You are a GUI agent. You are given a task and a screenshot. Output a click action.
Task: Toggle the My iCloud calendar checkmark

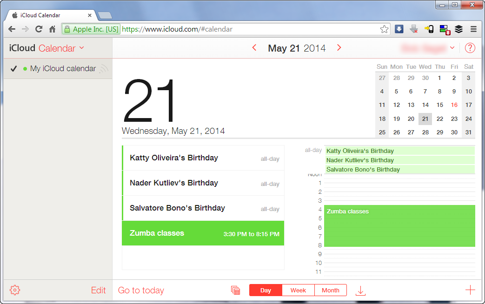13,69
